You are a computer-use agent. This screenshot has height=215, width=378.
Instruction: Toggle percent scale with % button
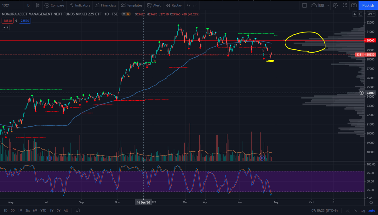(x=355, y=210)
